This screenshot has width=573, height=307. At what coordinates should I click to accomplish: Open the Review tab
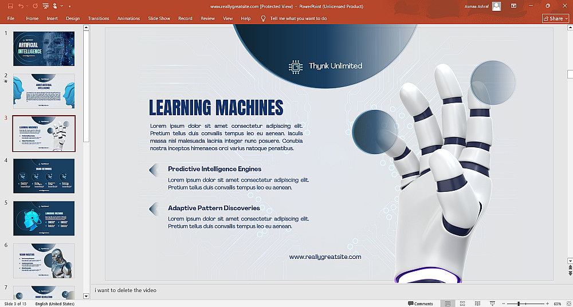point(207,18)
